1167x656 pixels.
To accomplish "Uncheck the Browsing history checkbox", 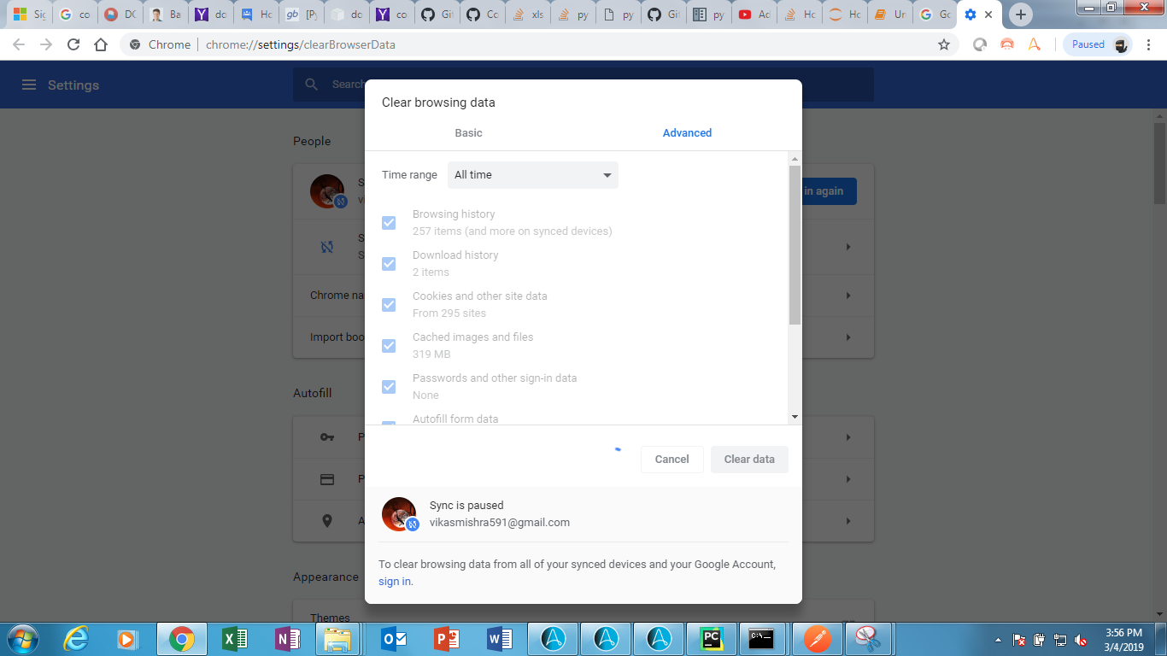I will tap(389, 223).
